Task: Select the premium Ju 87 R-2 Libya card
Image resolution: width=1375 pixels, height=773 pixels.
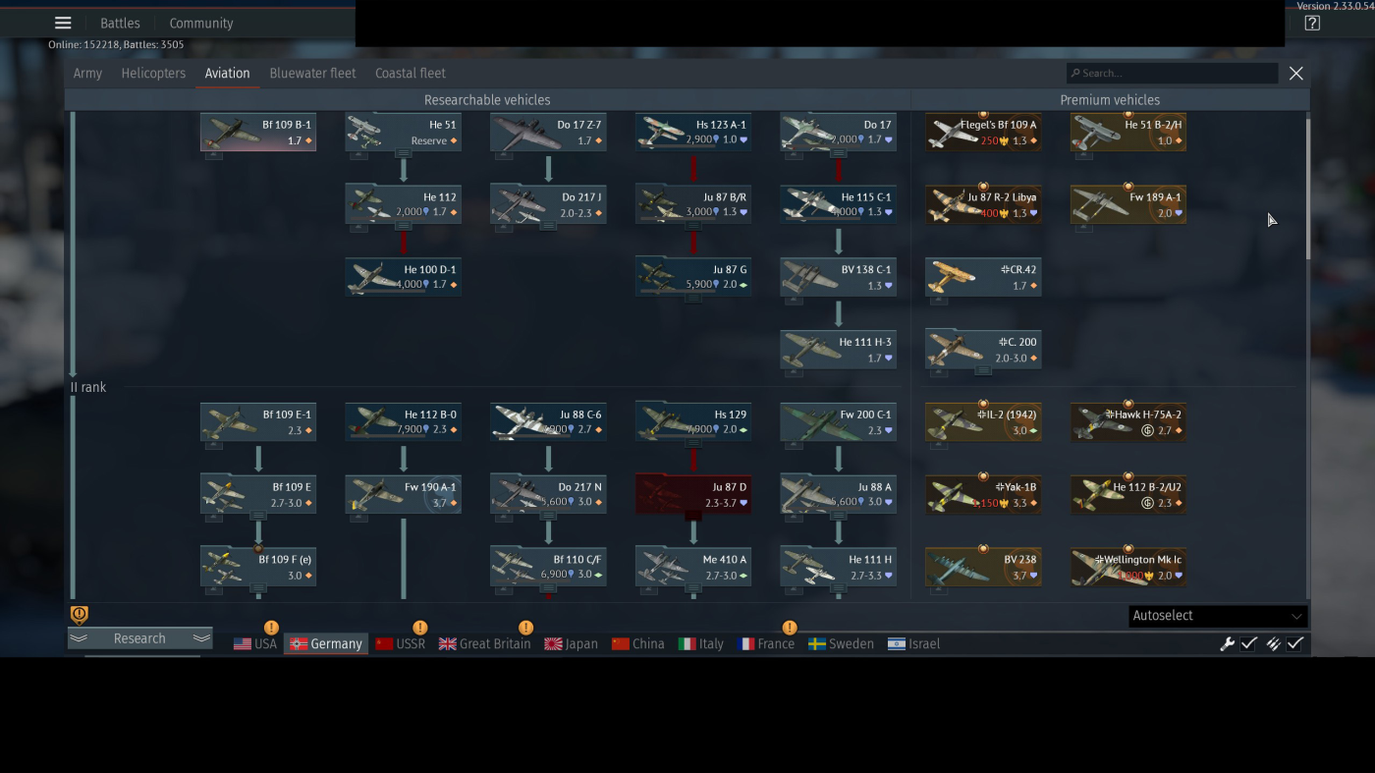Action: 983,204
